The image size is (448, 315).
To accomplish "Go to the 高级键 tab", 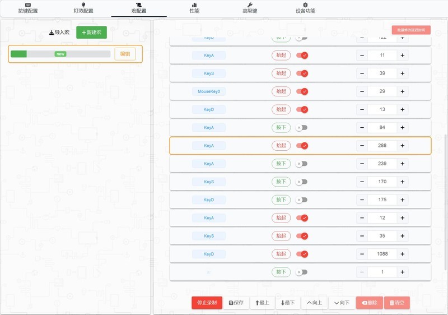I will tap(250, 8).
